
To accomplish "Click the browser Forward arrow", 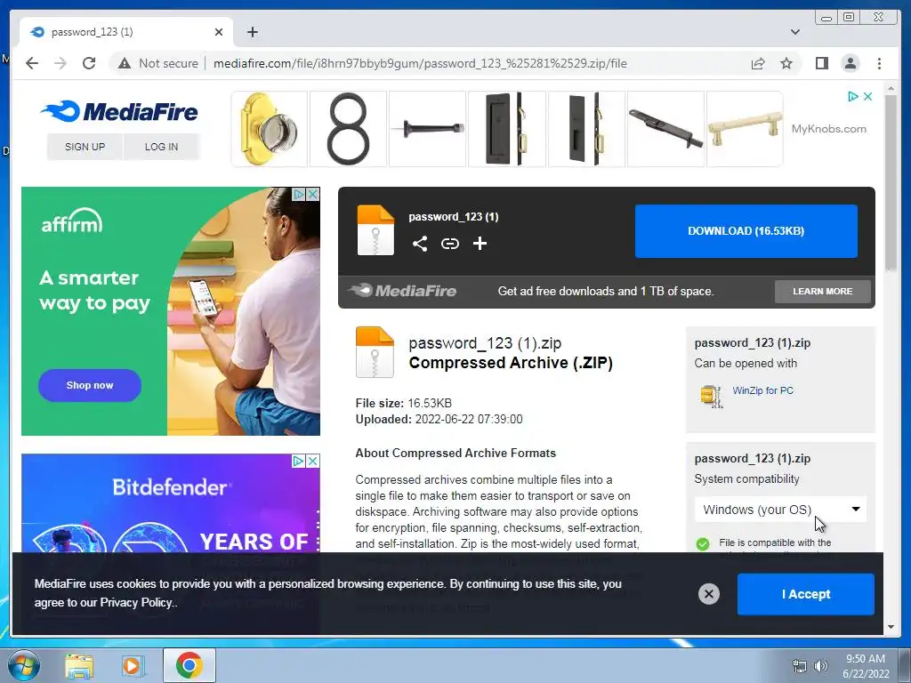I will [x=60, y=63].
